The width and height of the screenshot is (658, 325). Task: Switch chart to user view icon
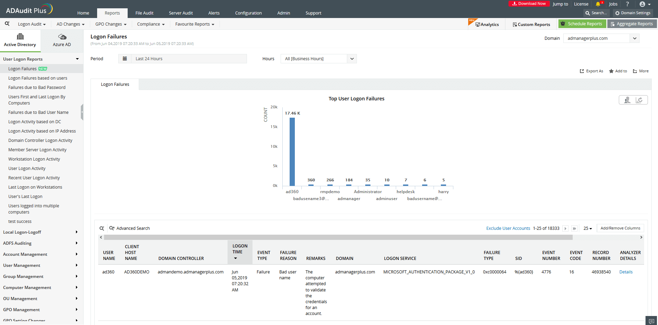pos(627,100)
